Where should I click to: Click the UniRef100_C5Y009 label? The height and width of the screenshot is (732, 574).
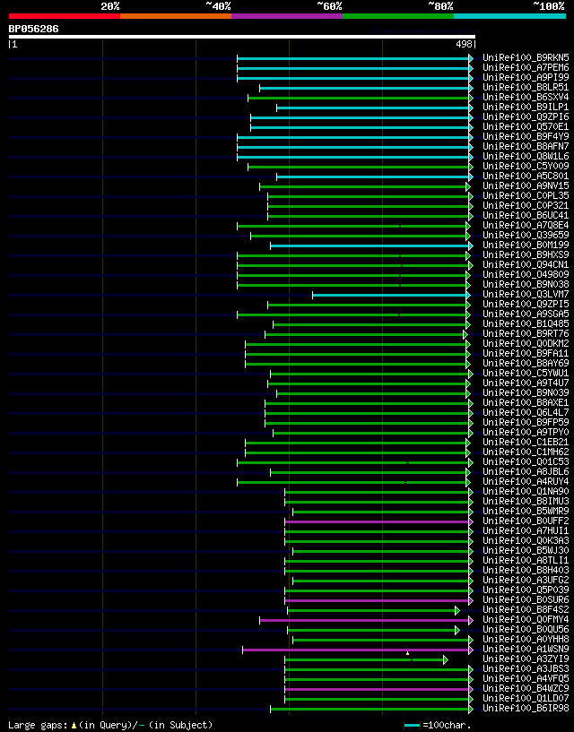[x=526, y=166]
